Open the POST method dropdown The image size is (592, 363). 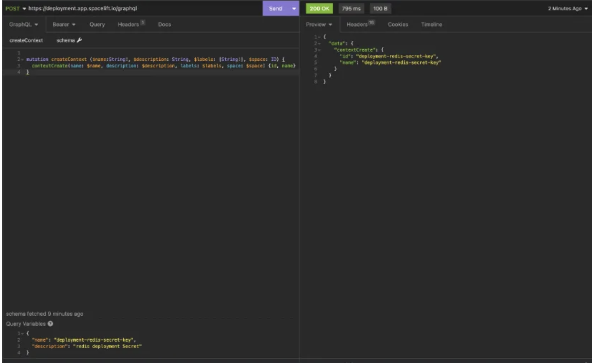tap(16, 9)
